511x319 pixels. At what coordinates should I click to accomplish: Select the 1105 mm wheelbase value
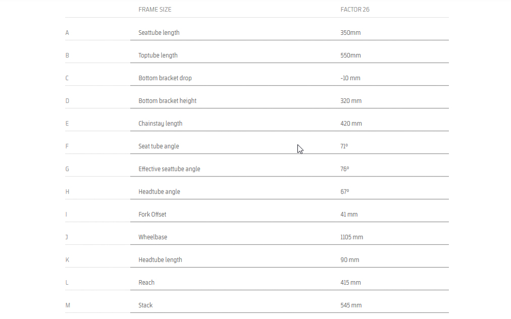click(x=351, y=237)
